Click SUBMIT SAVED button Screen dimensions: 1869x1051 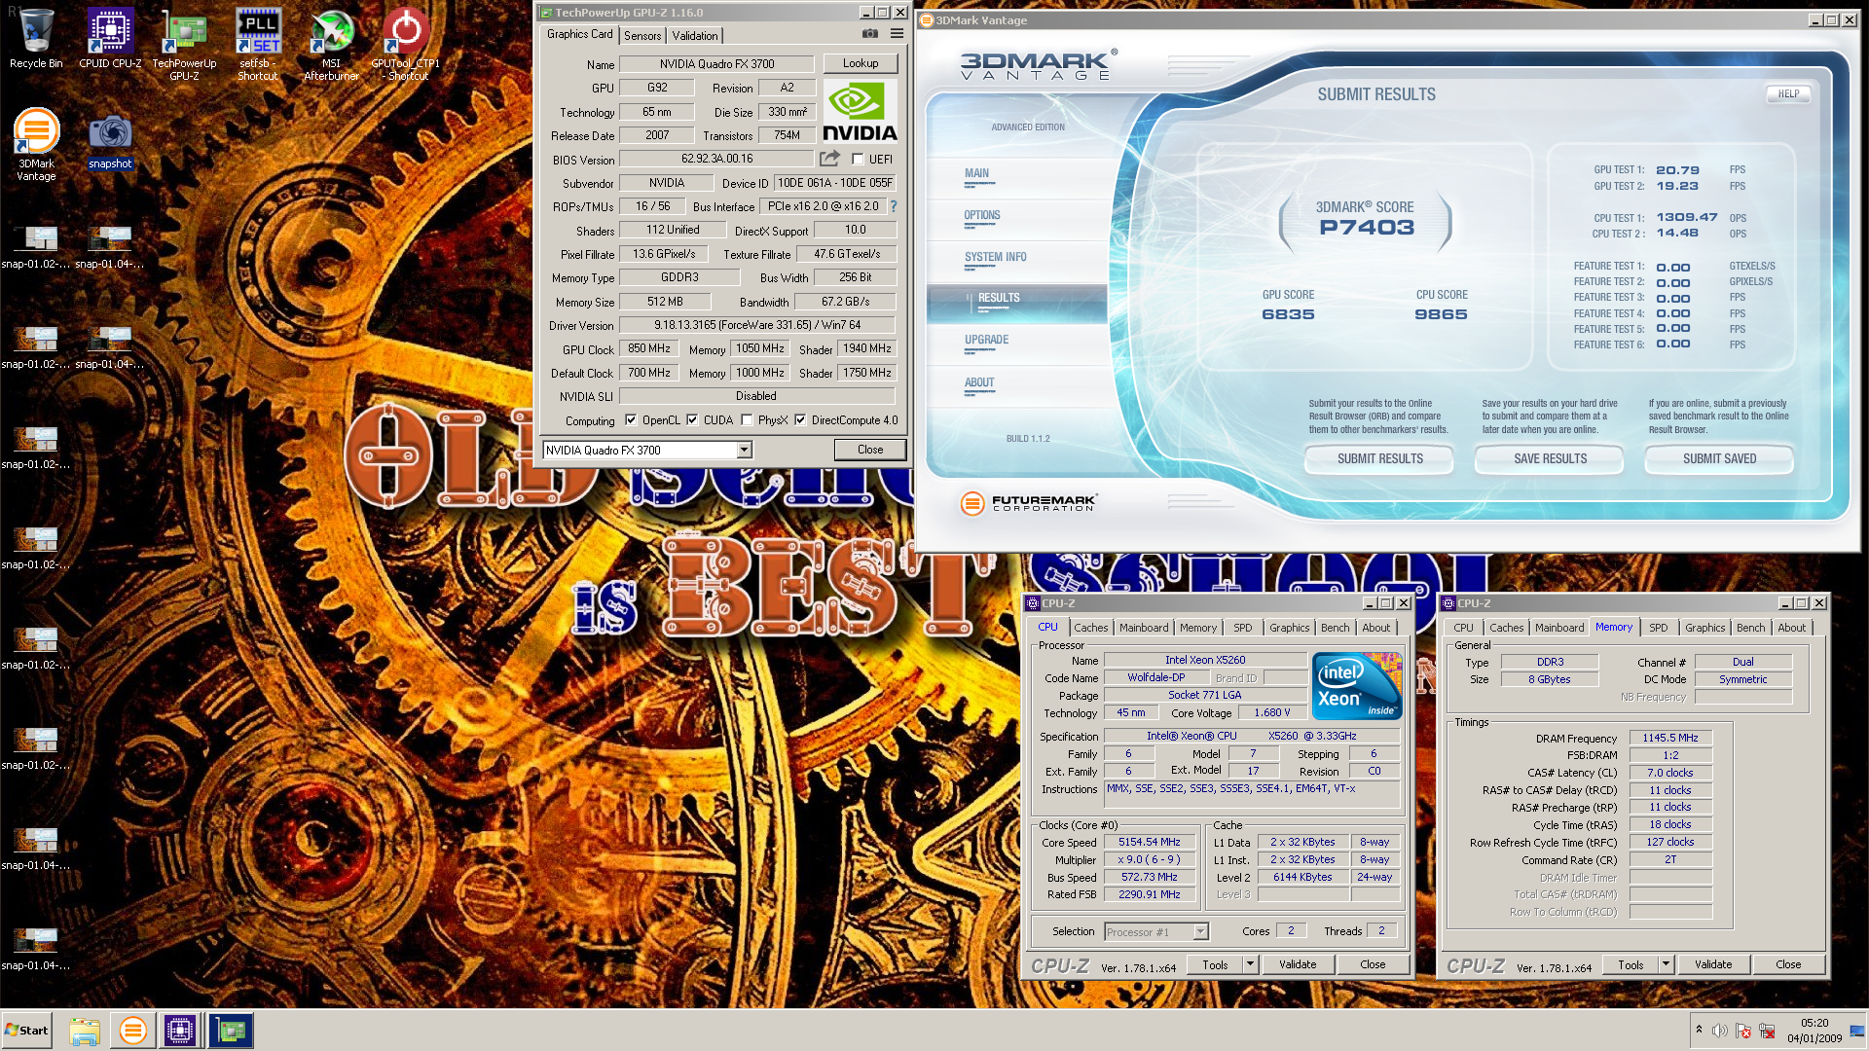tap(1719, 458)
